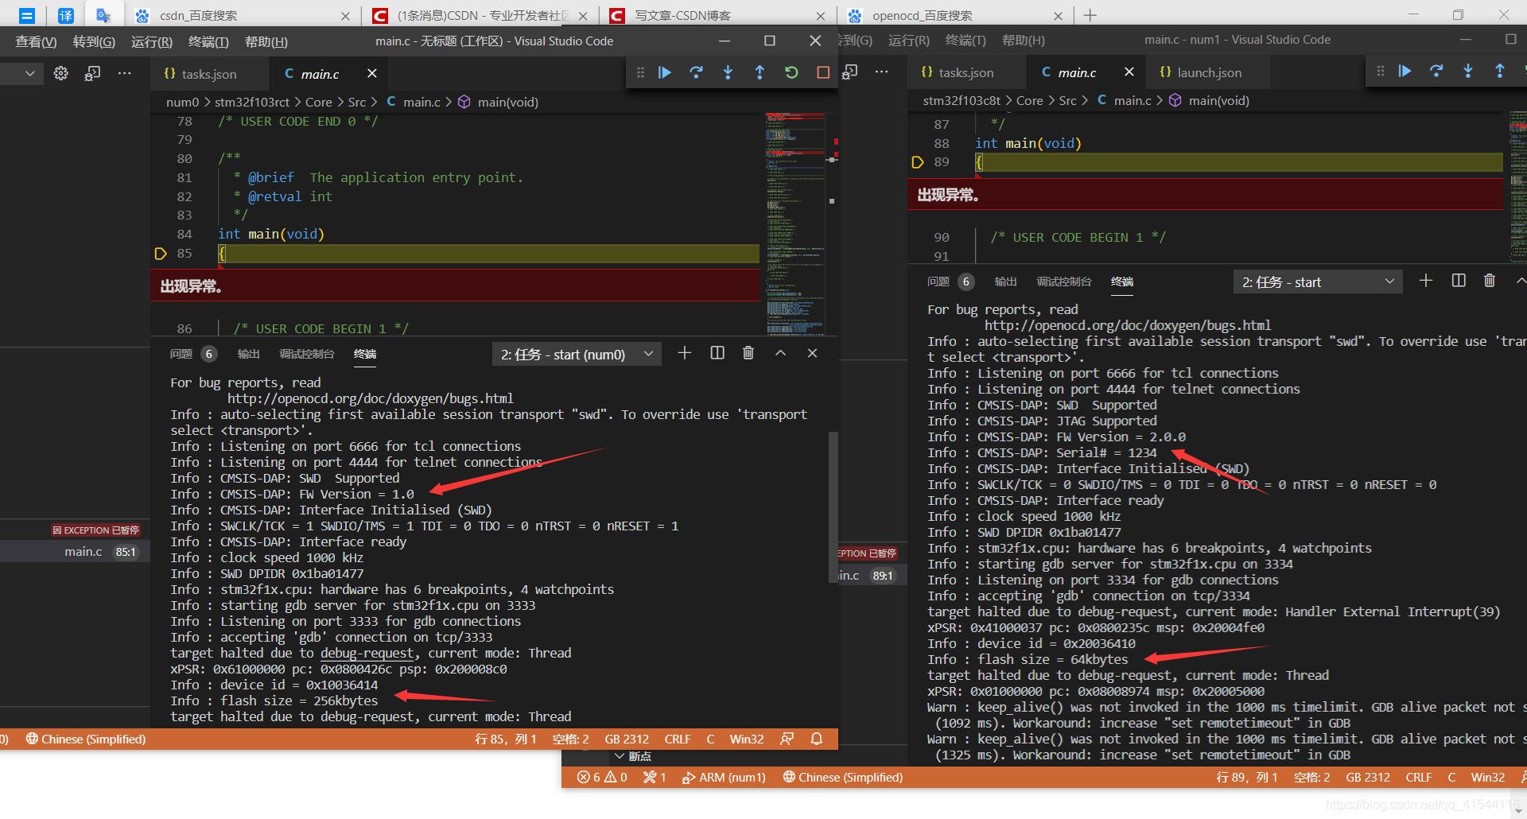Step into code with down-arrow debug icon

click(729, 72)
